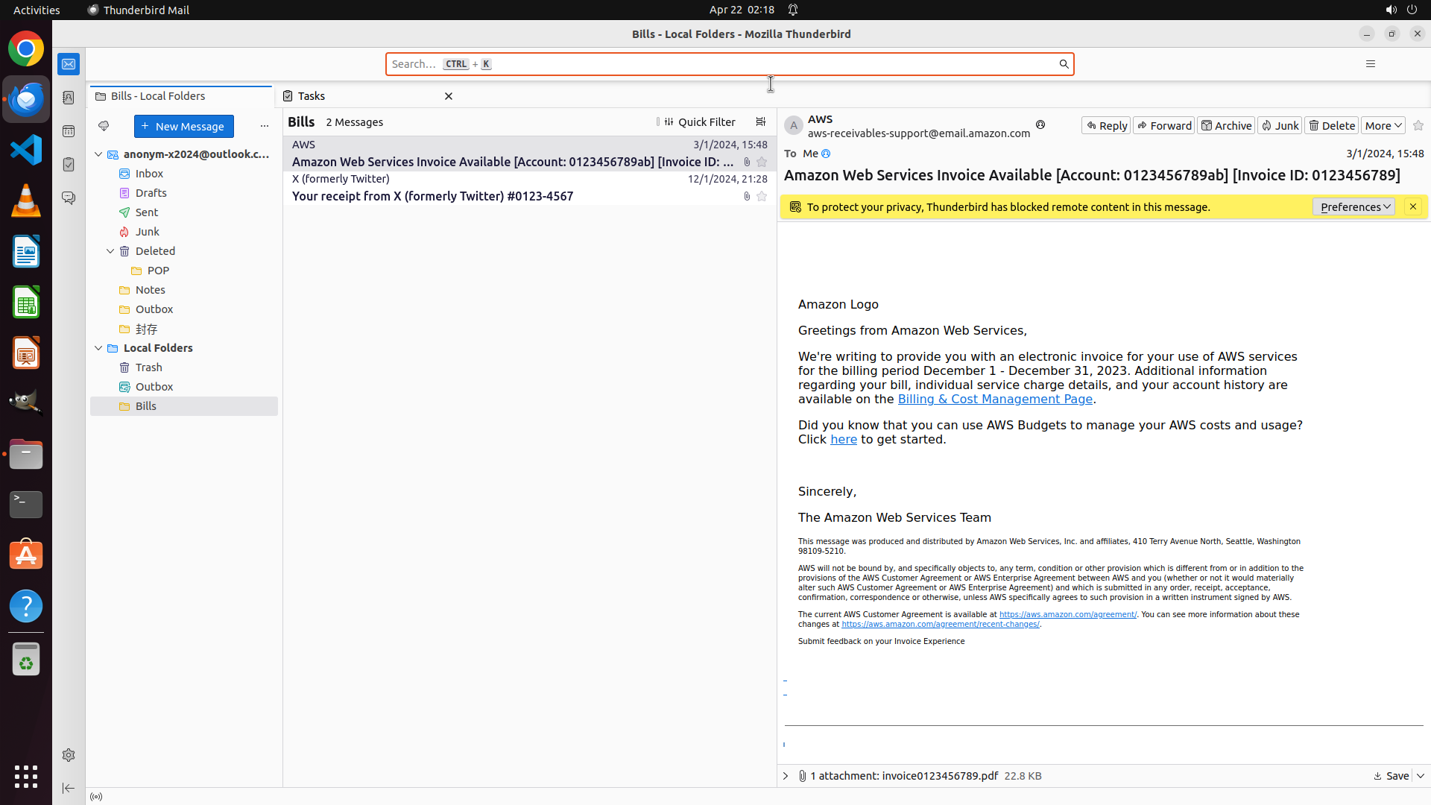Open the Address Book space icon
Viewport: 1431px width, 805px height.
[69, 98]
